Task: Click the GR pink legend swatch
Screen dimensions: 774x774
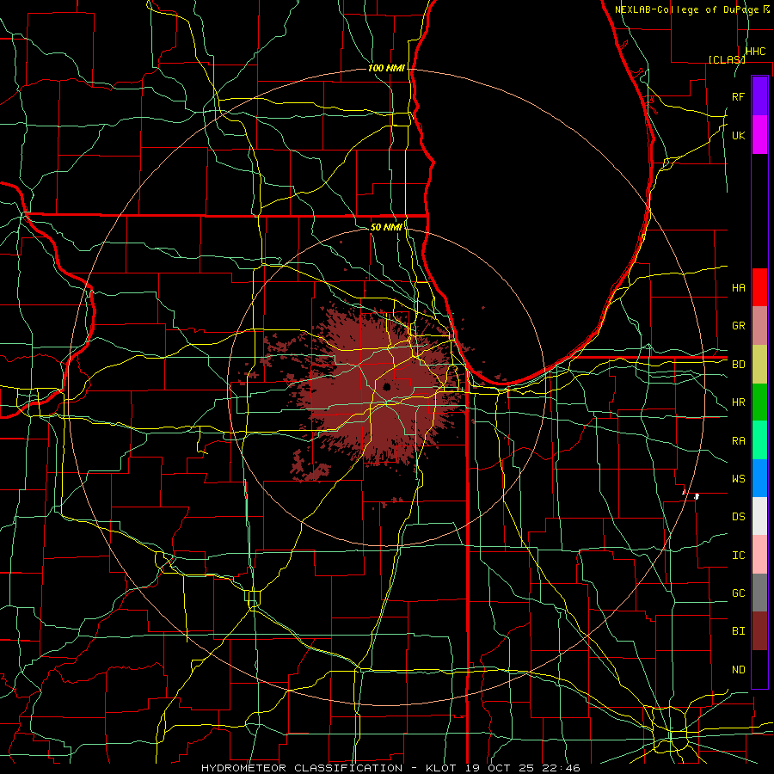Action: coord(759,326)
